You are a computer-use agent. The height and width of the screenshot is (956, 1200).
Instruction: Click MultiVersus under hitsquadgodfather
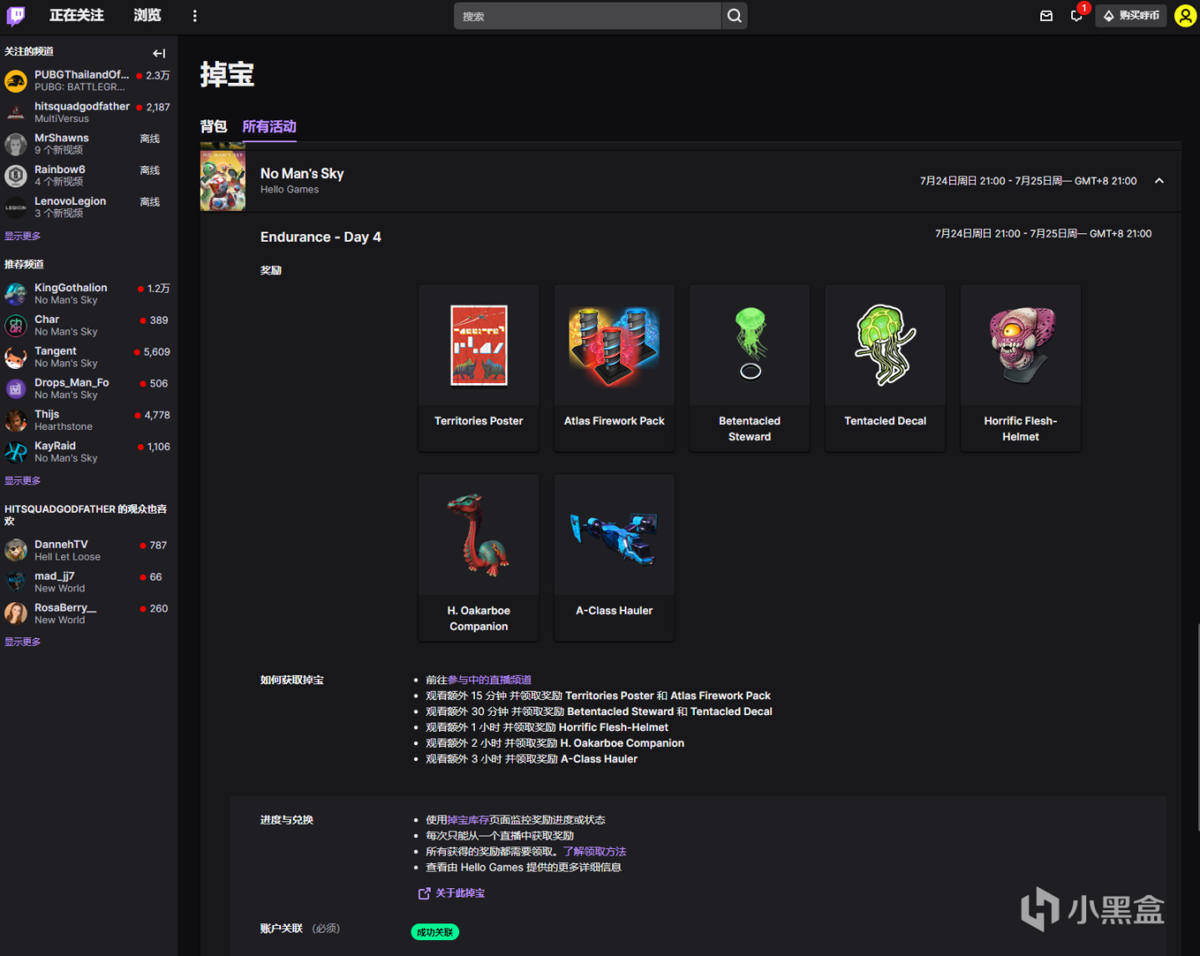pos(62,119)
